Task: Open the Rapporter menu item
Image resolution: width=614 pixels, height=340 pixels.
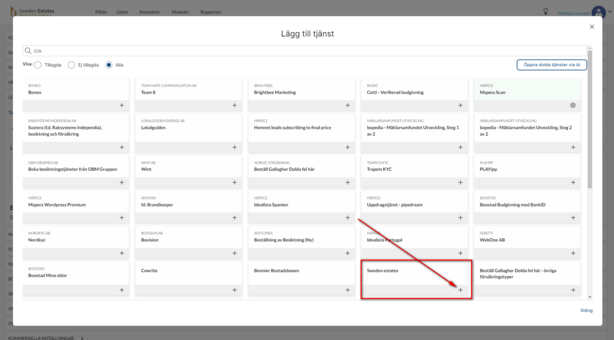Action: (211, 12)
